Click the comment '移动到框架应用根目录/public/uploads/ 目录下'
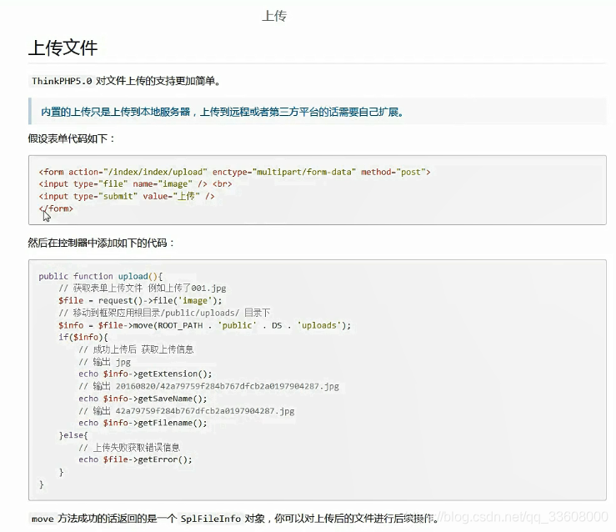The height and width of the screenshot is (532, 616). pos(164,313)
